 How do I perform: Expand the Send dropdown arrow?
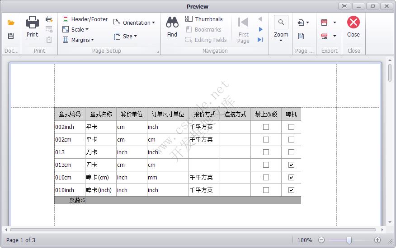[x=335, y=36]
